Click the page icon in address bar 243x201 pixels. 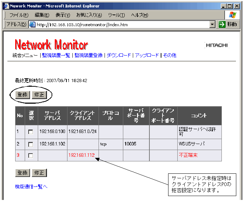point(32,24)
